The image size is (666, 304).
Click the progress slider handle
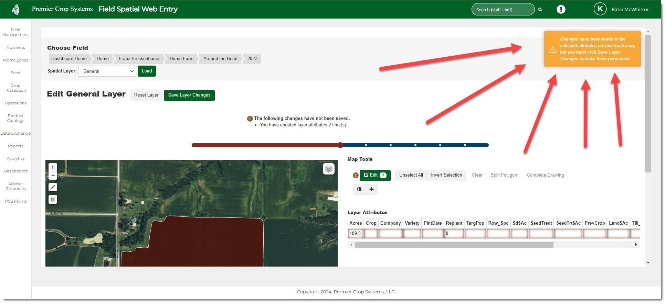pos(340,145)
